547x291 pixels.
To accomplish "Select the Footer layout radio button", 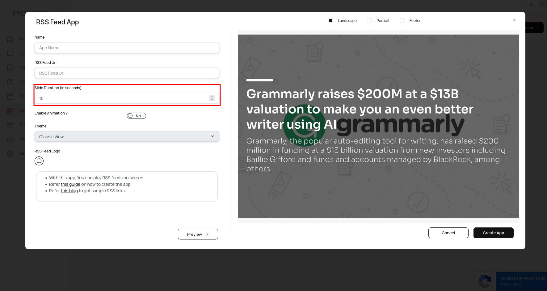I will point(402,21).
